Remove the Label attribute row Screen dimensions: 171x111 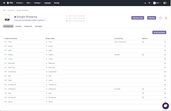coord(165,80)
